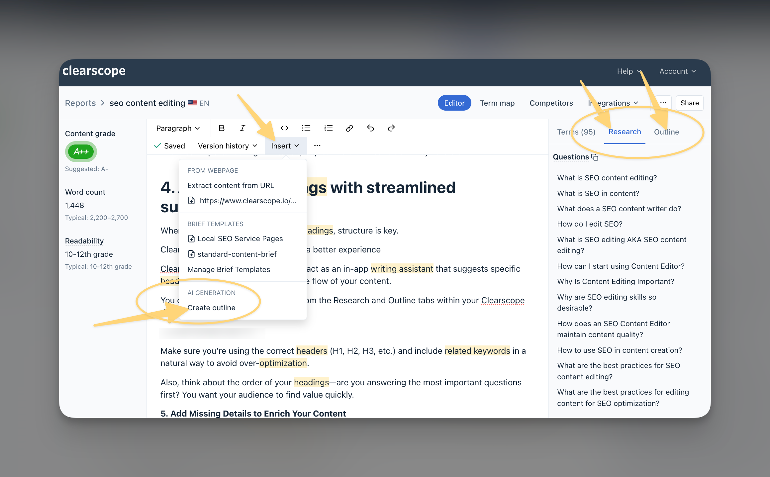Click the Reports breadcrumb link
770x477 pixels.
point(80,103)
